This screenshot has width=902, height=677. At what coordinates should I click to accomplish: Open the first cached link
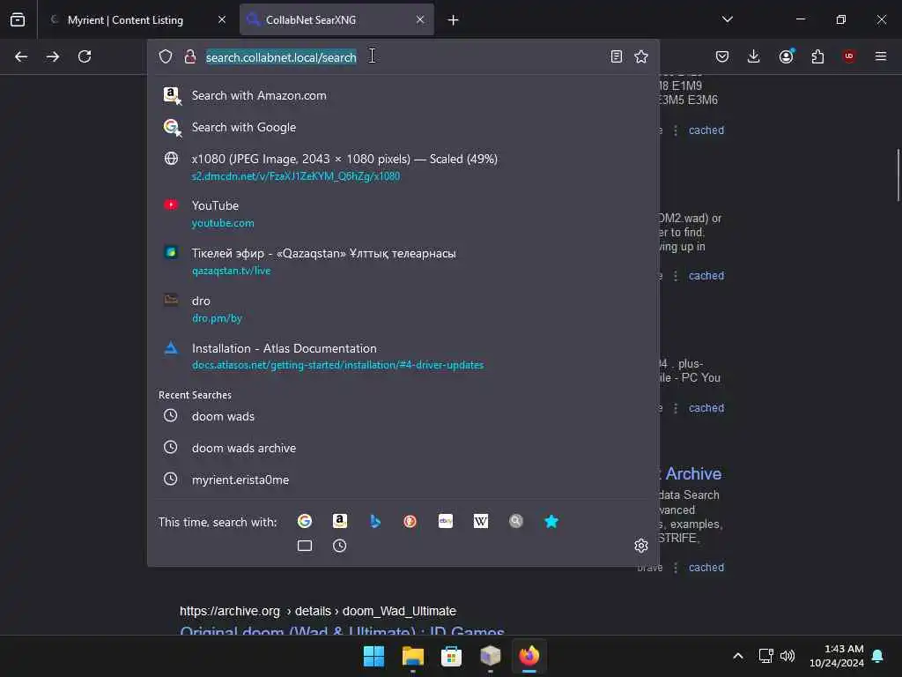706,130
